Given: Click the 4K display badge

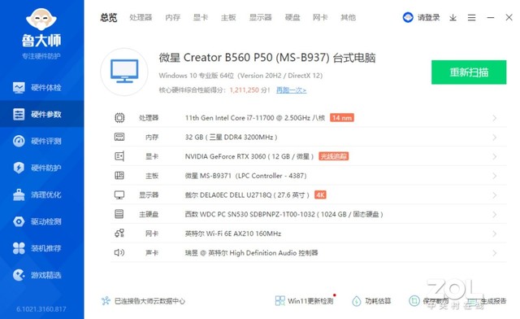Looking at the screenshot, I should (320, 194).
